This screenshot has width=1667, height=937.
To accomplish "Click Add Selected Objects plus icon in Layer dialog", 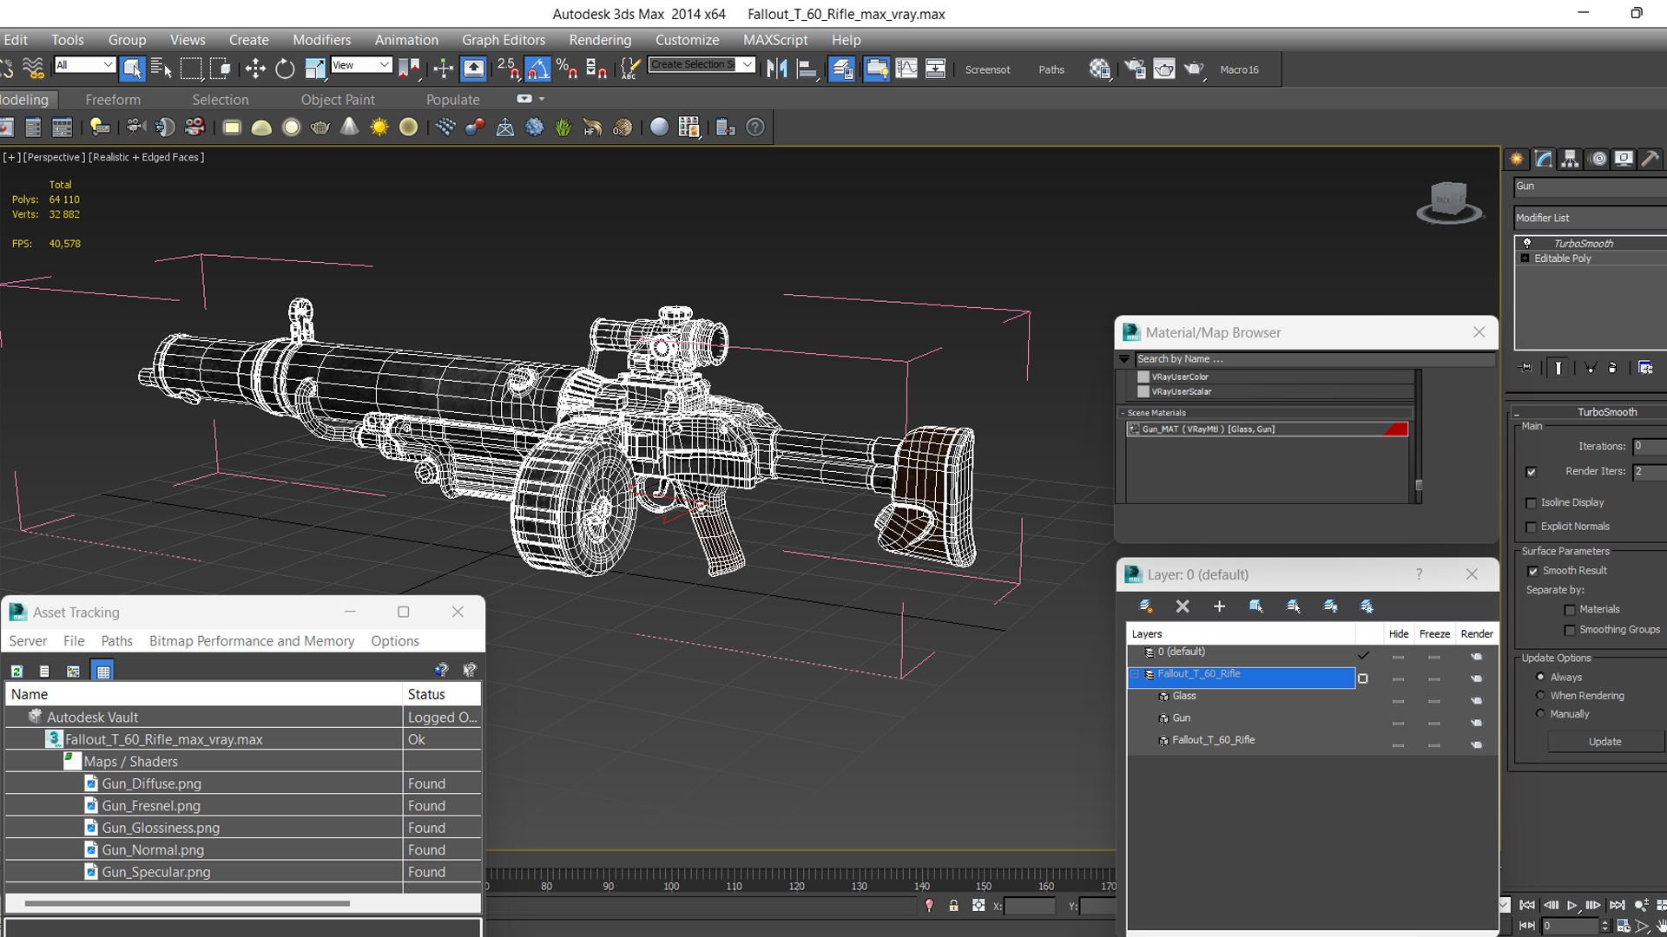I will [1219, 606].
